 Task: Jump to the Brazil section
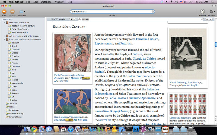(x=14, y=46)
